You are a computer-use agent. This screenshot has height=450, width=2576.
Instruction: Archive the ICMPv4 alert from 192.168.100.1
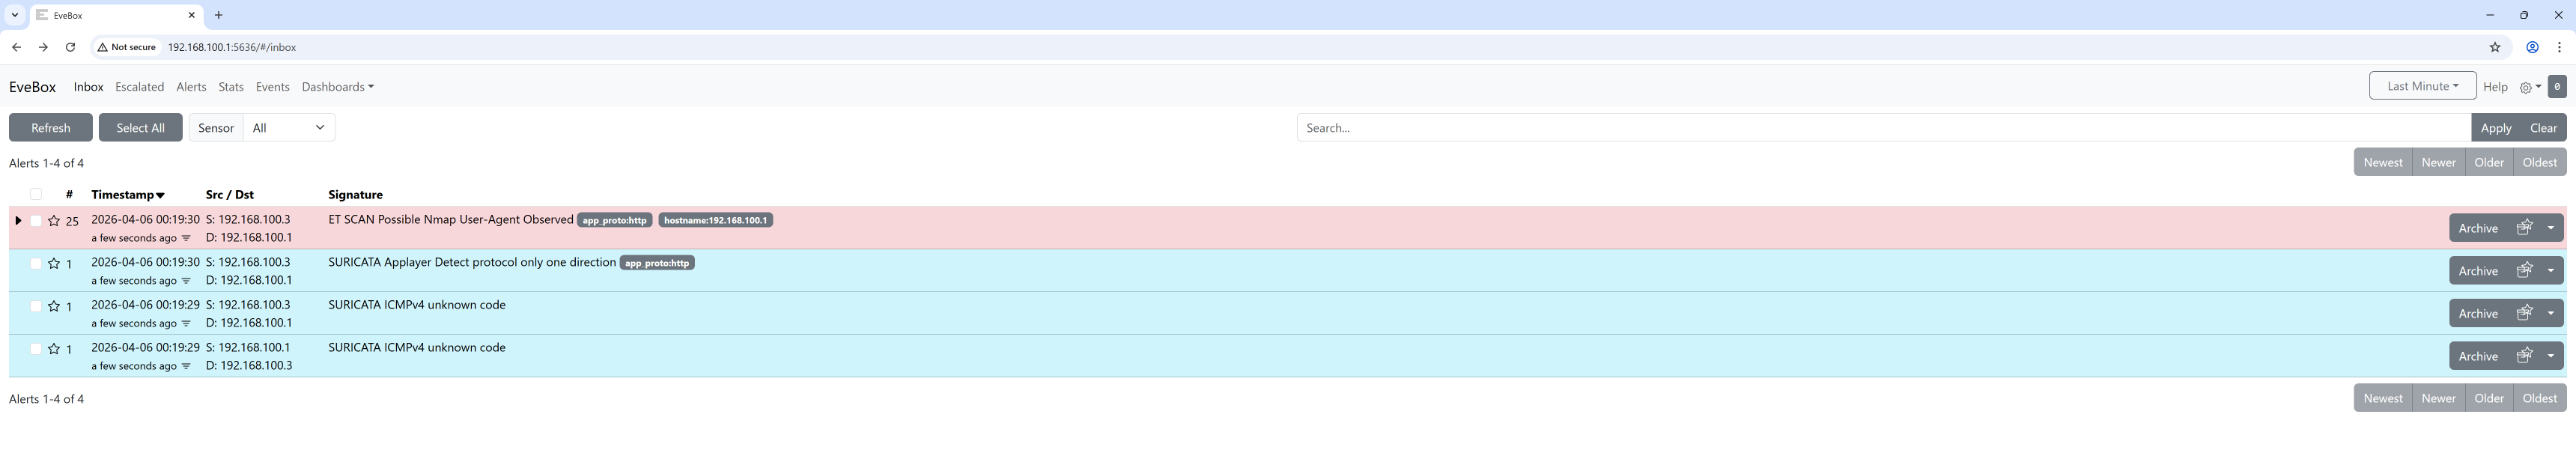tap(2478, 356)
